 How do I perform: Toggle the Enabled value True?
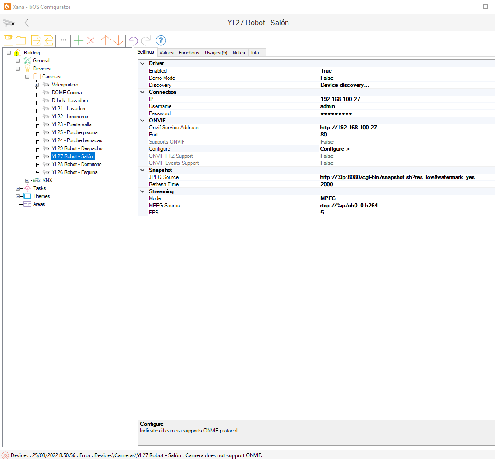click(x=326, y=71)
